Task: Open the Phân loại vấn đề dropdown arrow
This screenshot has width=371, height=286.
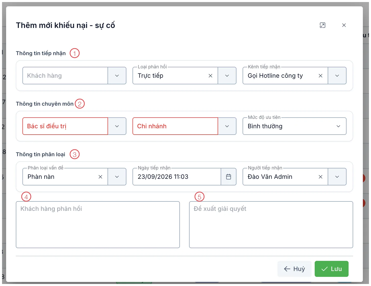Action: point(117,177)
